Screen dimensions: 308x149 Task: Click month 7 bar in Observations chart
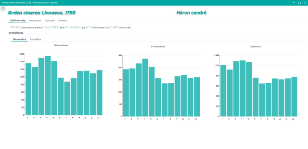[67, 98]
